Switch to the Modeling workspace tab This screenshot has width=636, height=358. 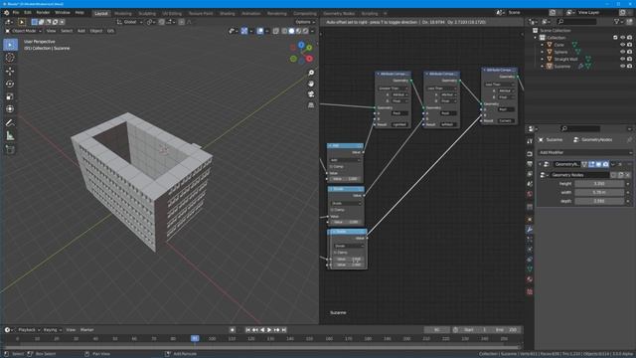click(x=123, y=13)
